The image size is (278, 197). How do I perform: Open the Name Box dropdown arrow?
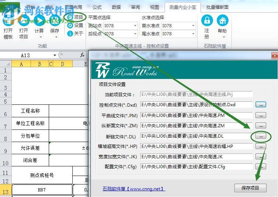click(x=55, y=55)
